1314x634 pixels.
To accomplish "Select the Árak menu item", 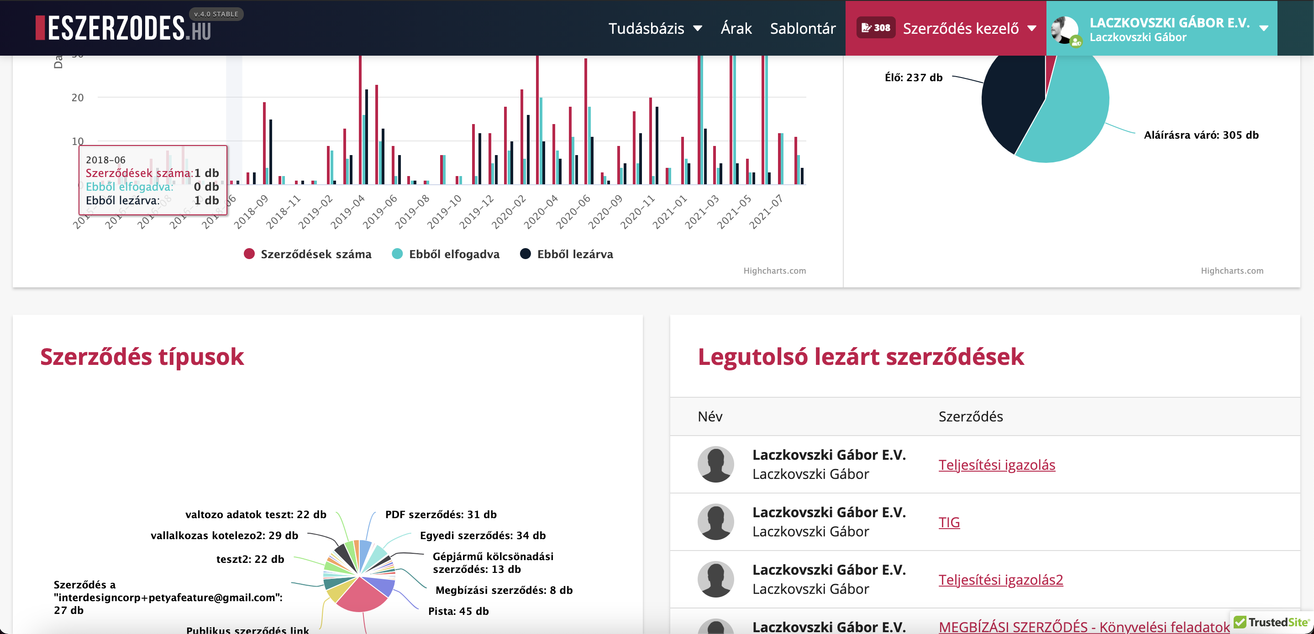I will point(736,29).
